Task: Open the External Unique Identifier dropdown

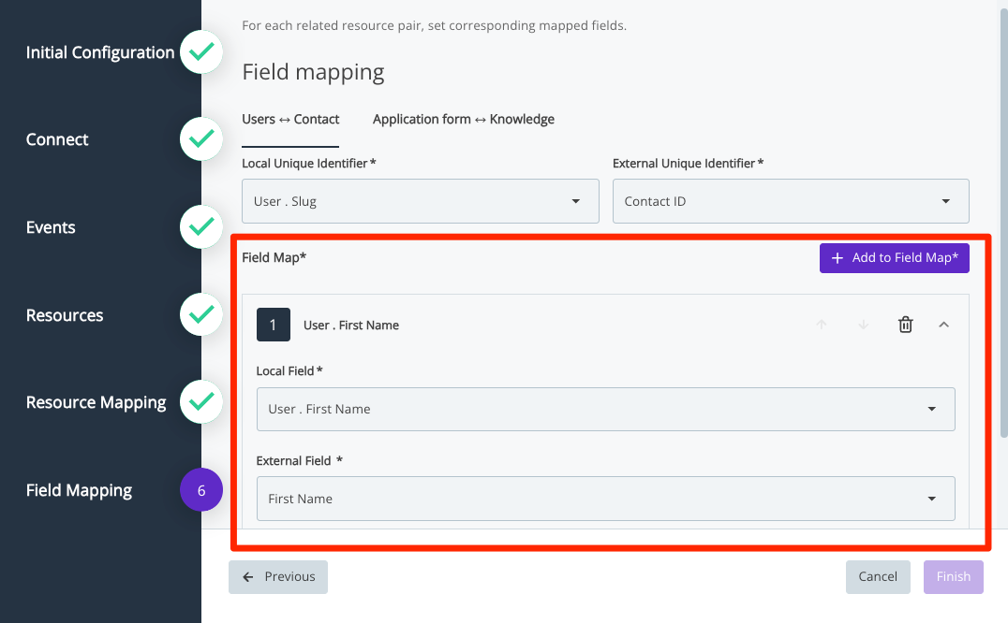Action: pyautogui.click(x=790, y=201)
